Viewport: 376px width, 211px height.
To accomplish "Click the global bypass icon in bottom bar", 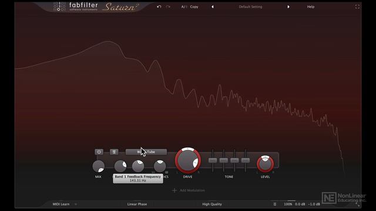I will (275, 204).
